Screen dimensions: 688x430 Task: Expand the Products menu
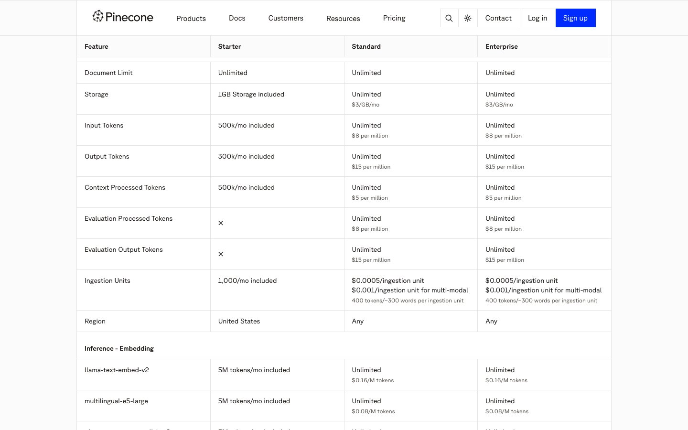coord(191,18)
